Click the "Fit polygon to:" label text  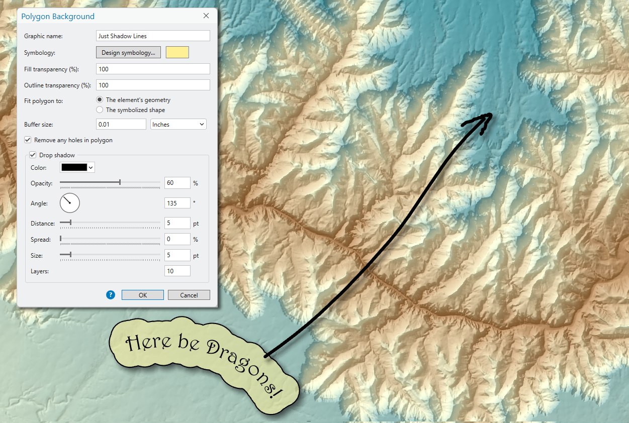click(44, 101)
